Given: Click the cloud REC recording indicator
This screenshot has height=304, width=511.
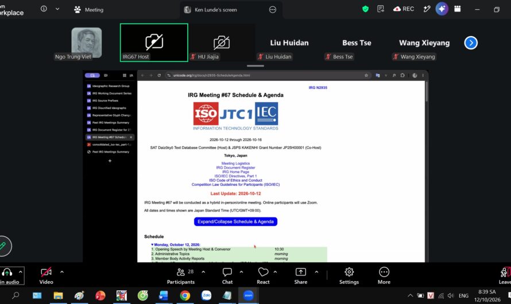Looking at the screenshot, I should click(404, 9).
